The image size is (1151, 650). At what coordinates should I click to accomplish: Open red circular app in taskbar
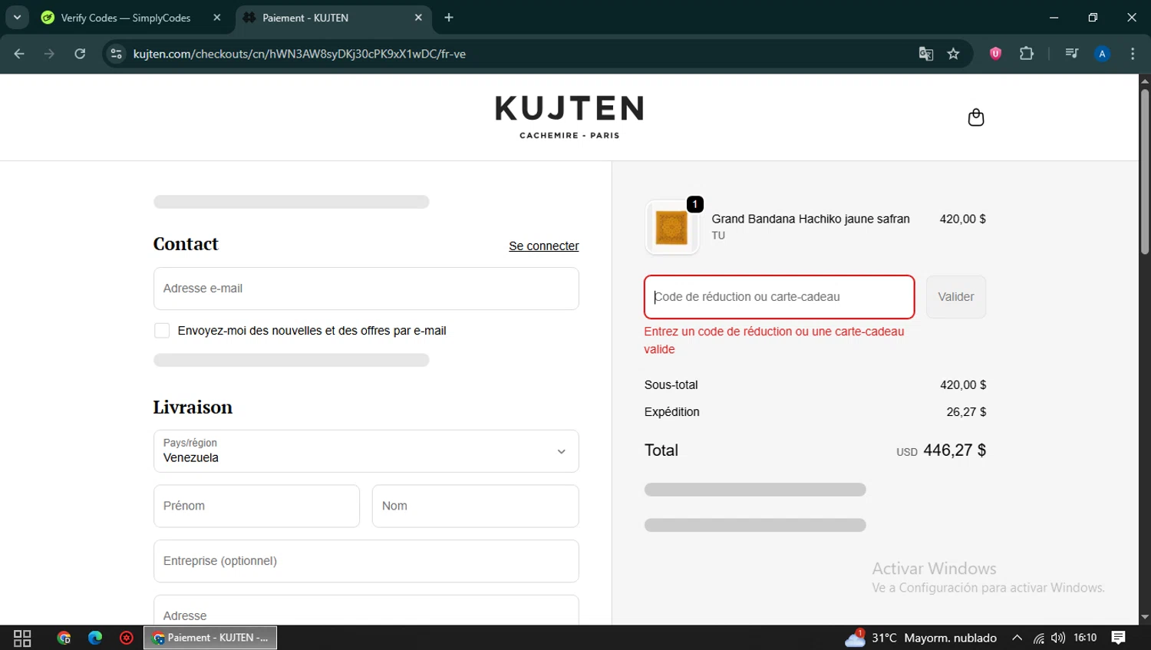point(127,638)
